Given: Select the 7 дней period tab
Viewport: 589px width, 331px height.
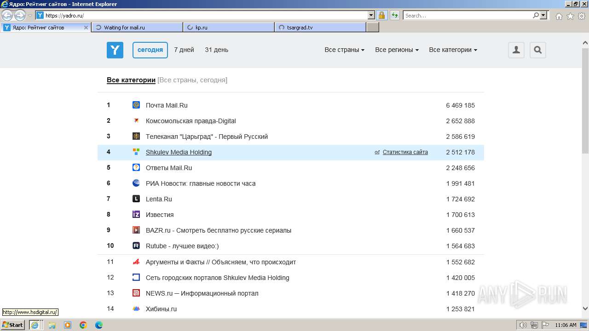Looking at the screenshot, I should [x=184, y=50].
